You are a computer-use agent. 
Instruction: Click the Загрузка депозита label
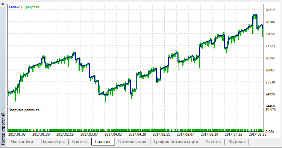[24, 110]
